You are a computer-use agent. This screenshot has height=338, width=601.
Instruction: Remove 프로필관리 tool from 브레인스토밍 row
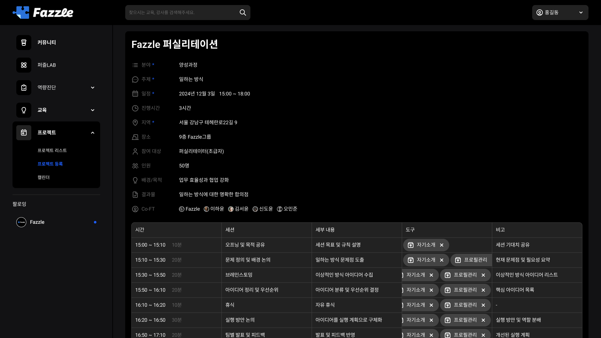point(483,275)
